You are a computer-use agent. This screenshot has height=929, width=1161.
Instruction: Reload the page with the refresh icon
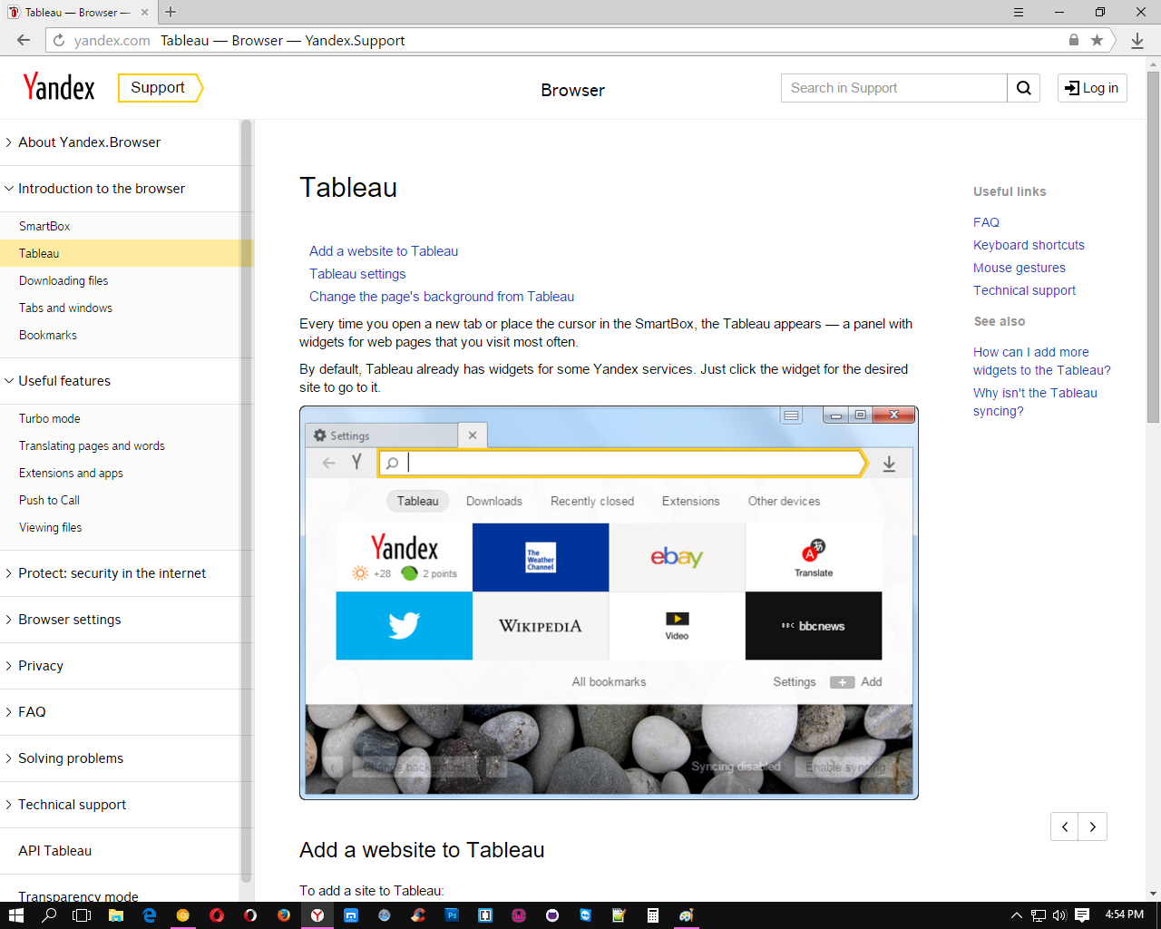click(x=59, y=40)
